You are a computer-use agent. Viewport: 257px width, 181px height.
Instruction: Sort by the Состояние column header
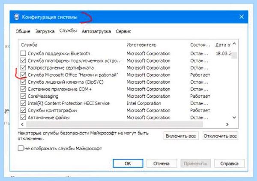[200, 45]
